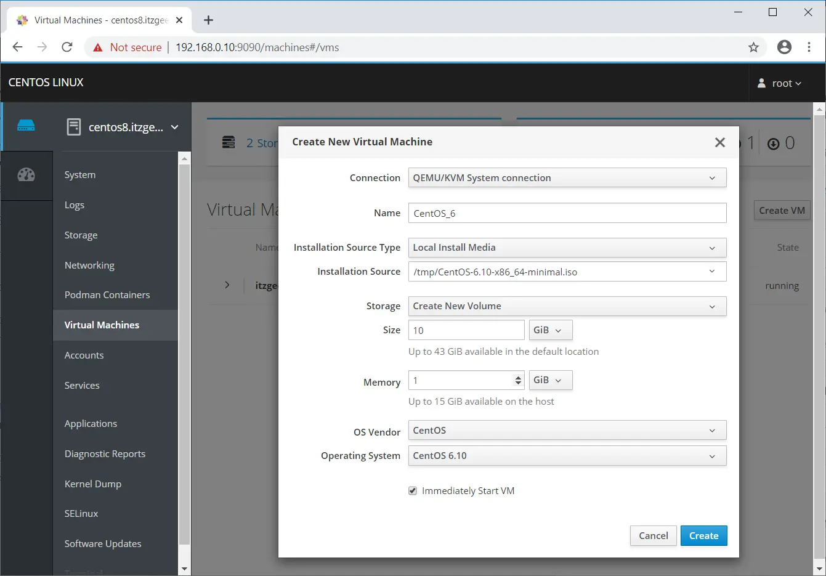
Task: Change the Size unit GiB dropdown
Action: point(551,330)
